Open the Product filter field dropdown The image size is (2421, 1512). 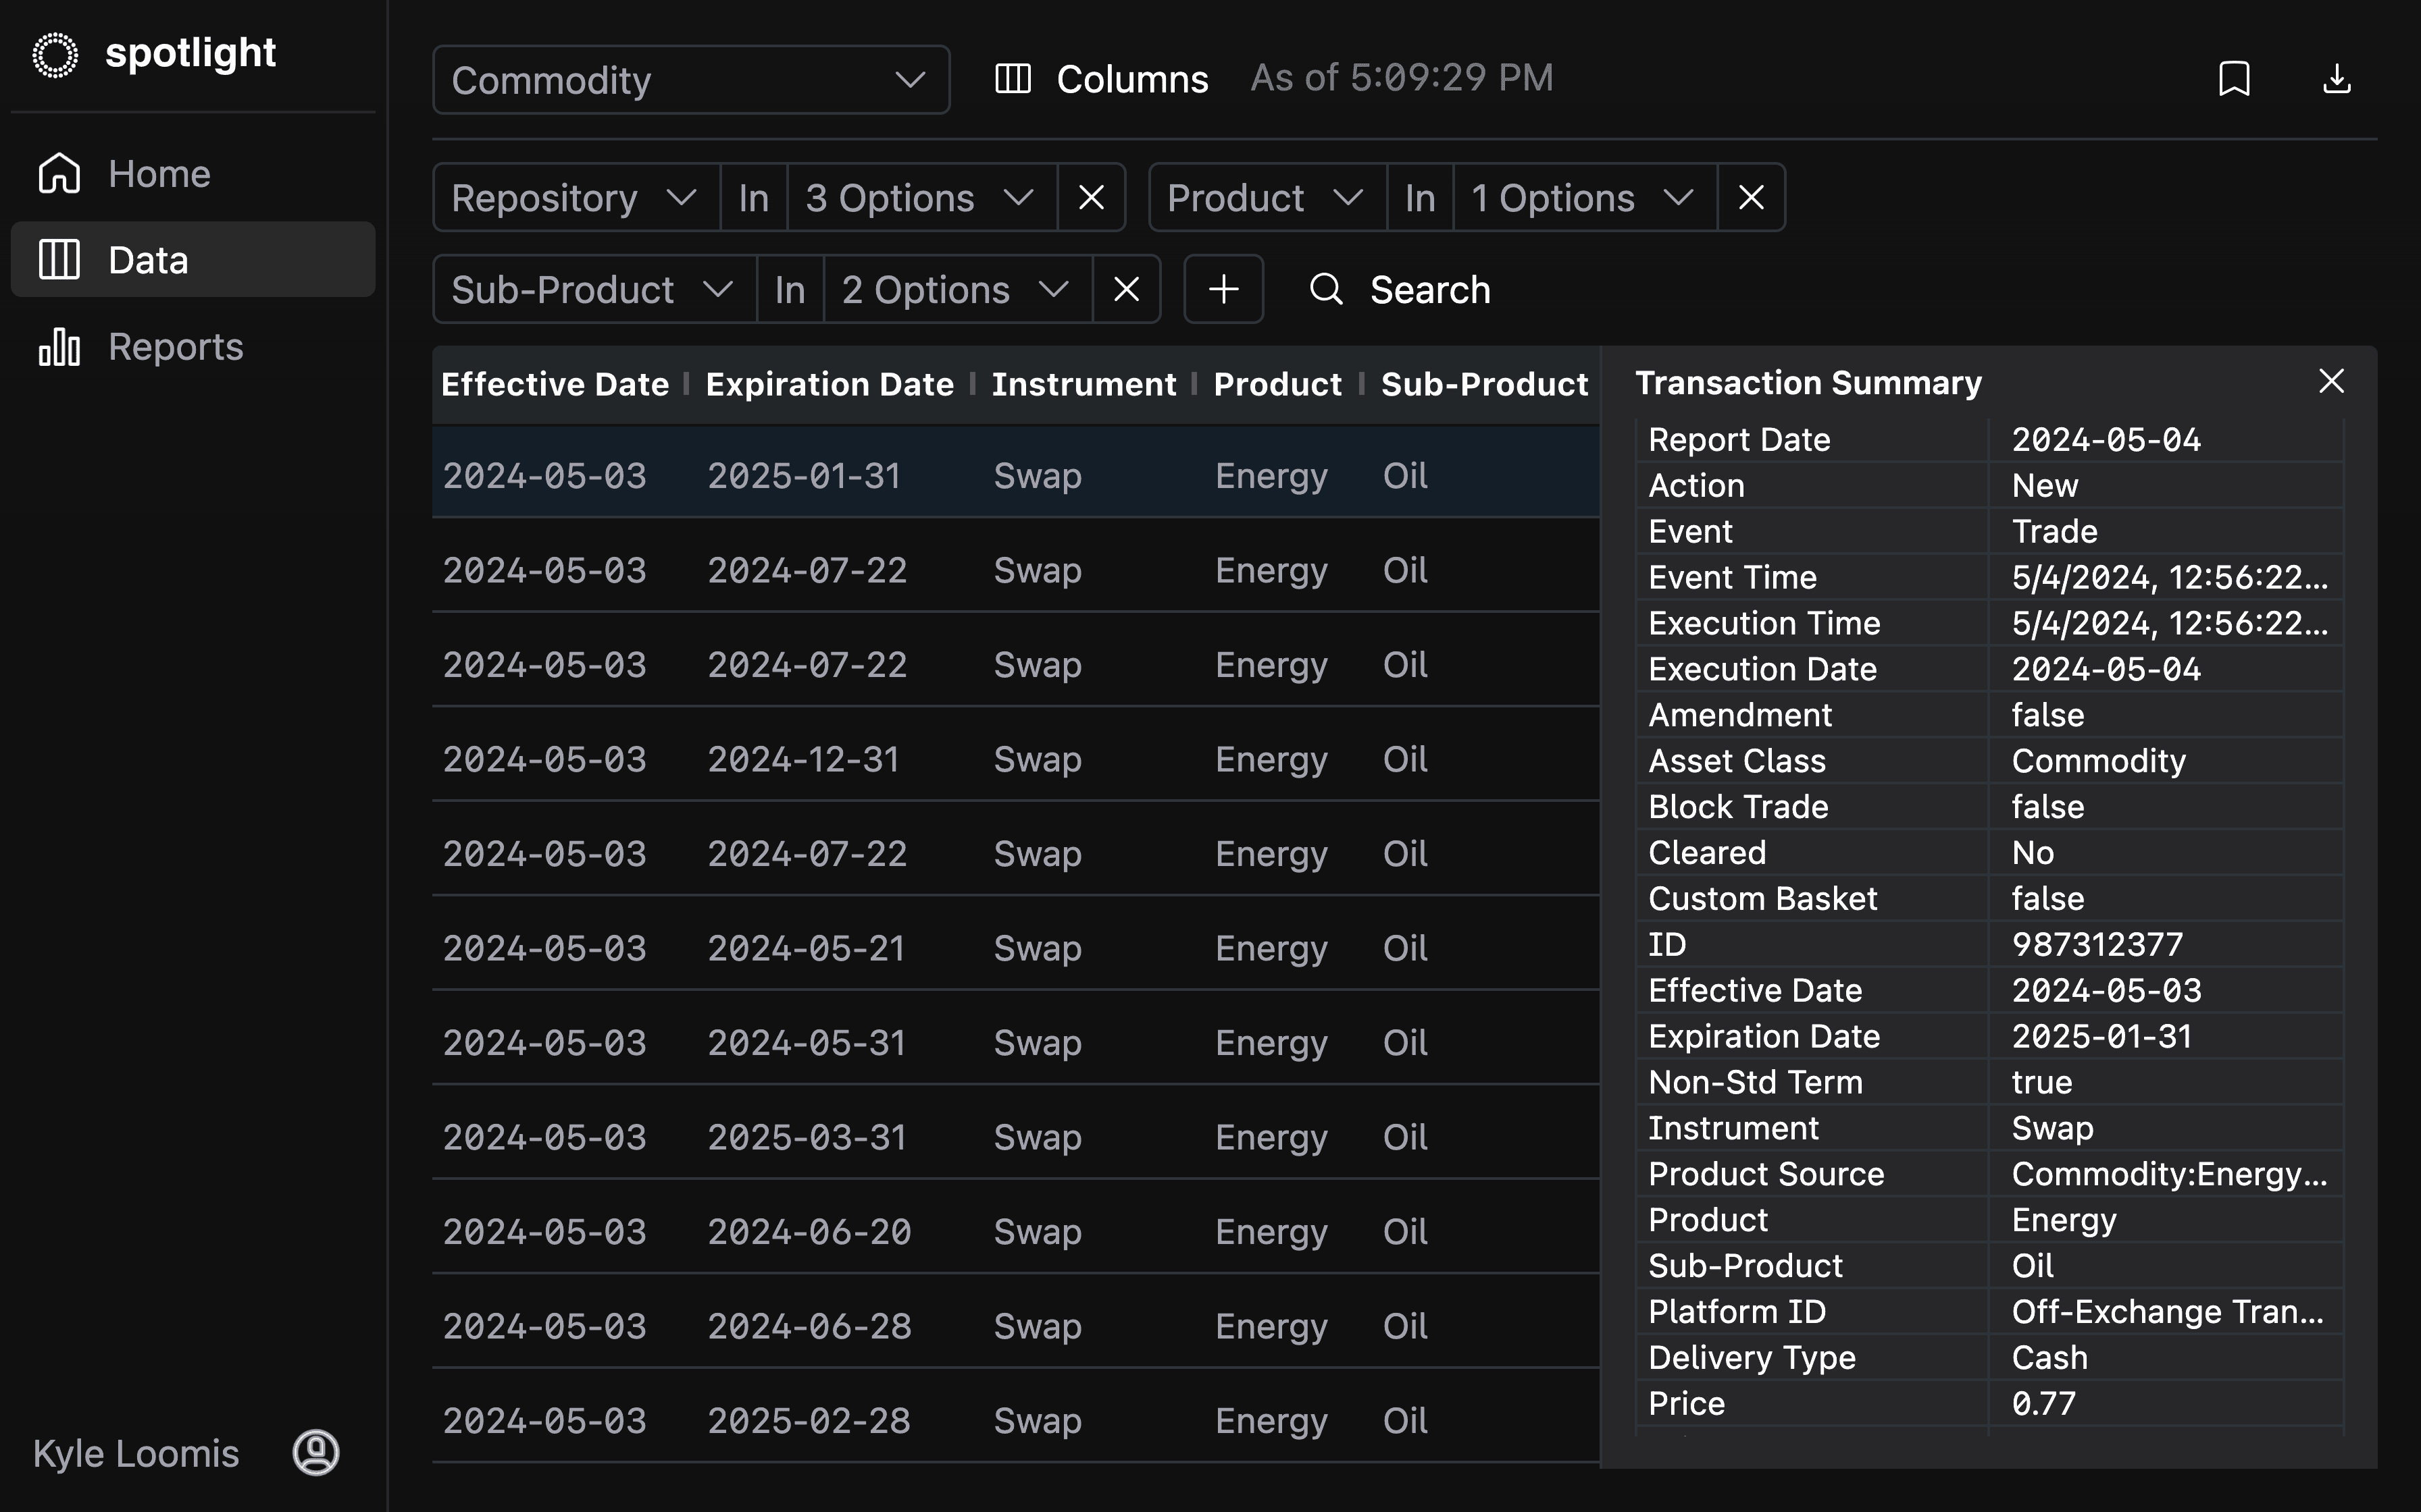click(1267, 198)
